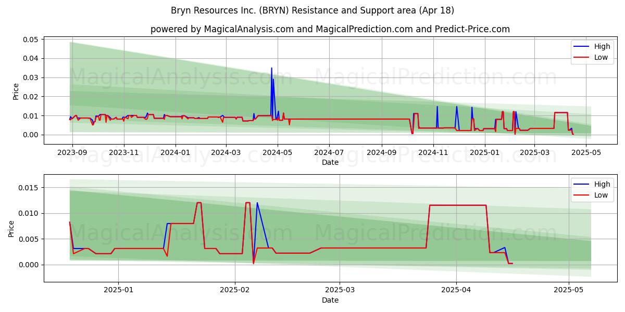Click the '0.02' y-axis label on top chart

[31, 97]
